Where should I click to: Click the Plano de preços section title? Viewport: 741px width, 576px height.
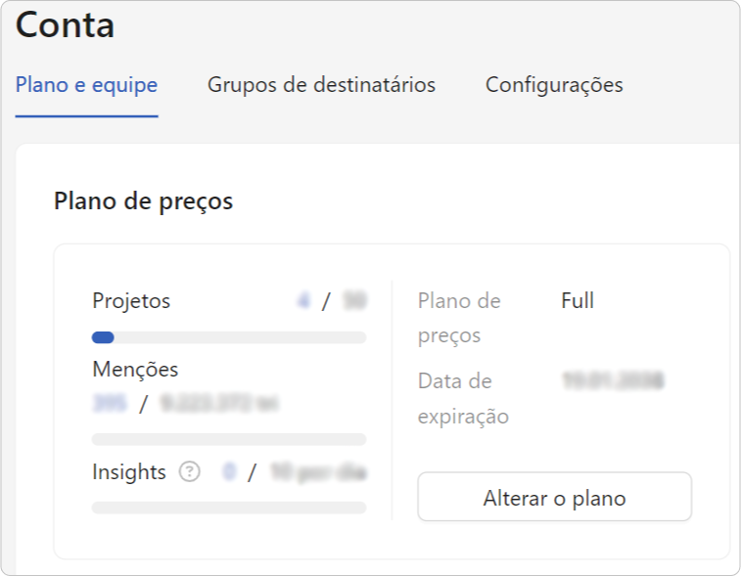143,201
